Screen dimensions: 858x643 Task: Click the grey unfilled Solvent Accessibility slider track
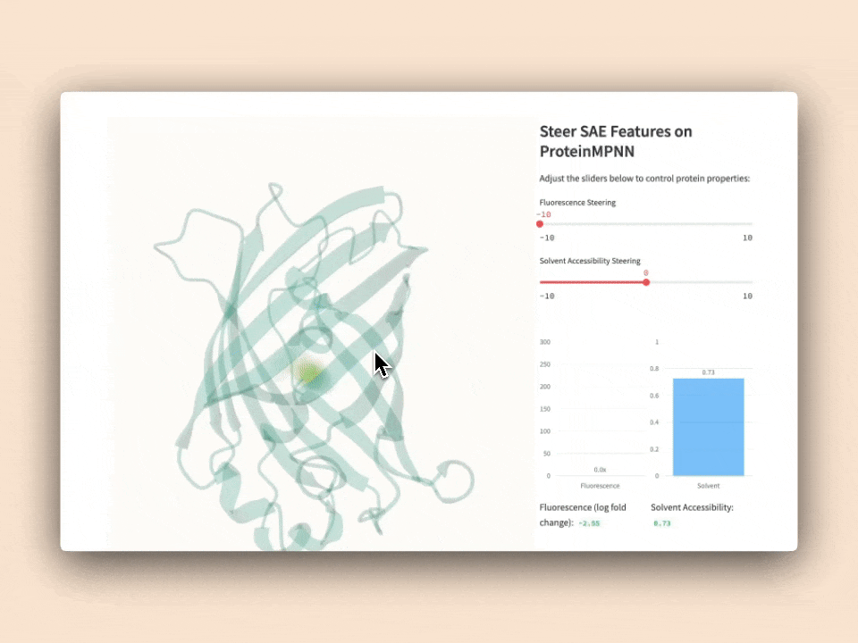point(699,282)
